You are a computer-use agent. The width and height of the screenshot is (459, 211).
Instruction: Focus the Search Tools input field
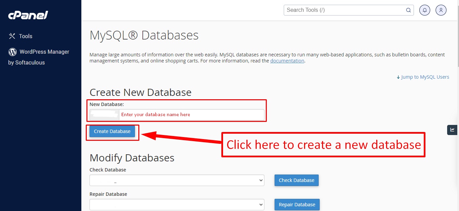344,10
